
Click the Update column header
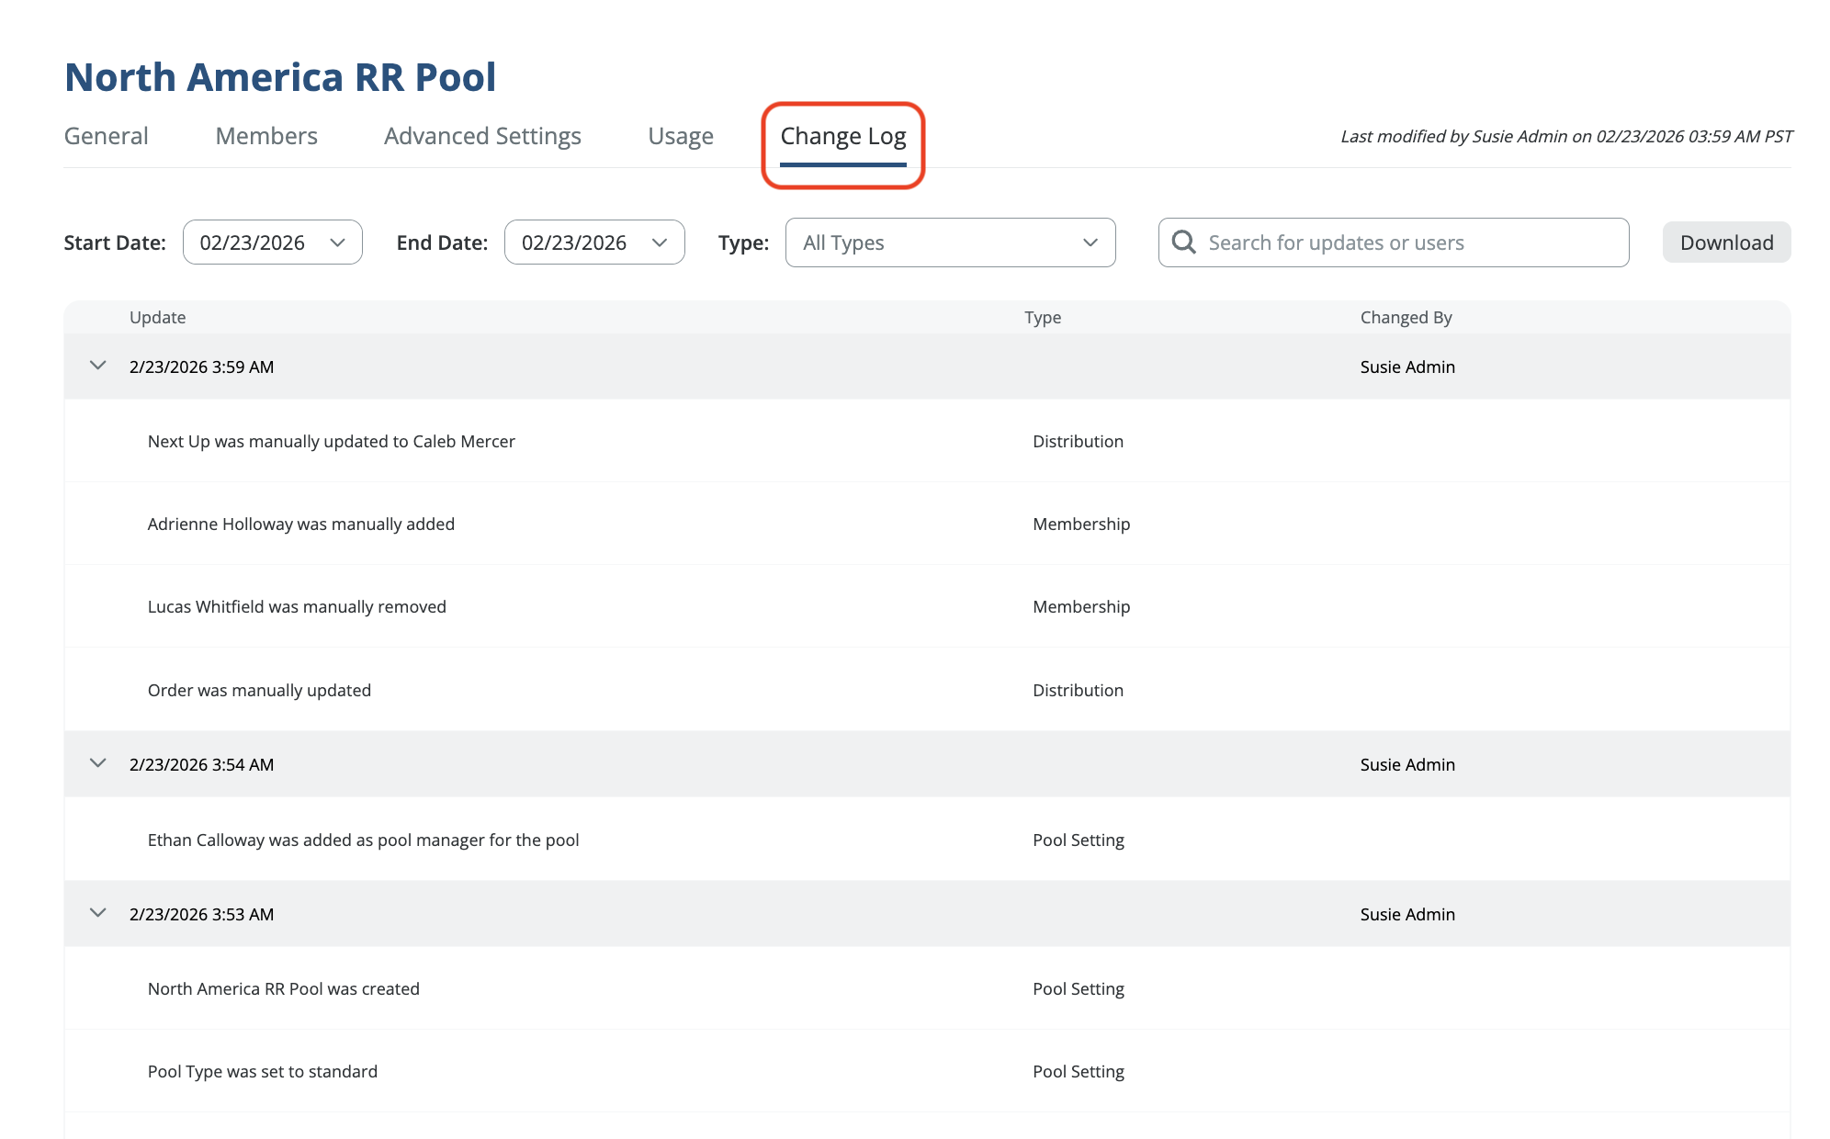click(x=157, y=317)
